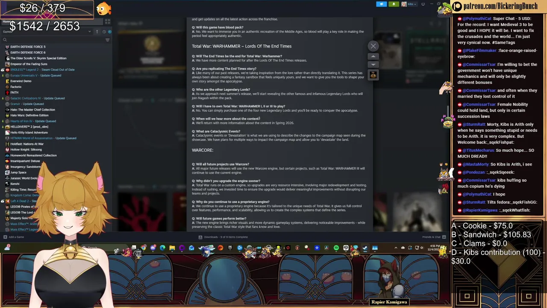This screenshot has width=547, height=308.
Task: Show hidden system tray icons chevron
Action: 396,248
